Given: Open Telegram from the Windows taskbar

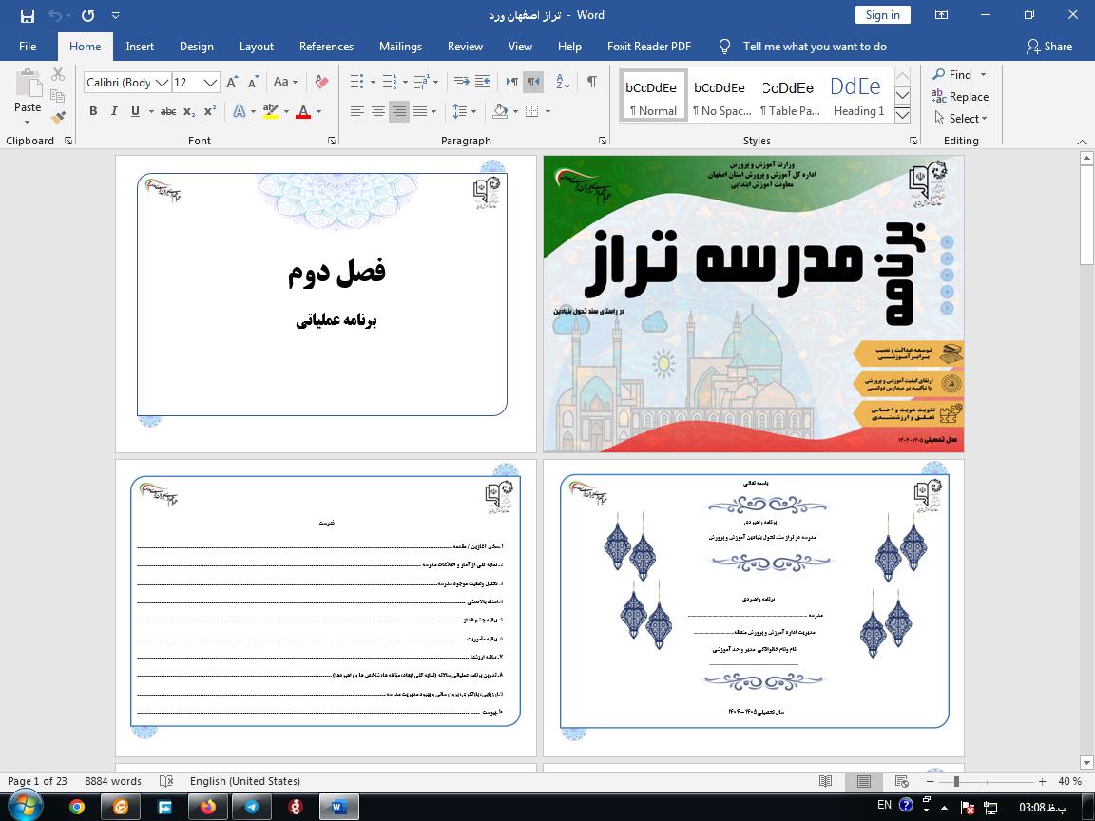Looking at the screenshot, I should 251,807.
